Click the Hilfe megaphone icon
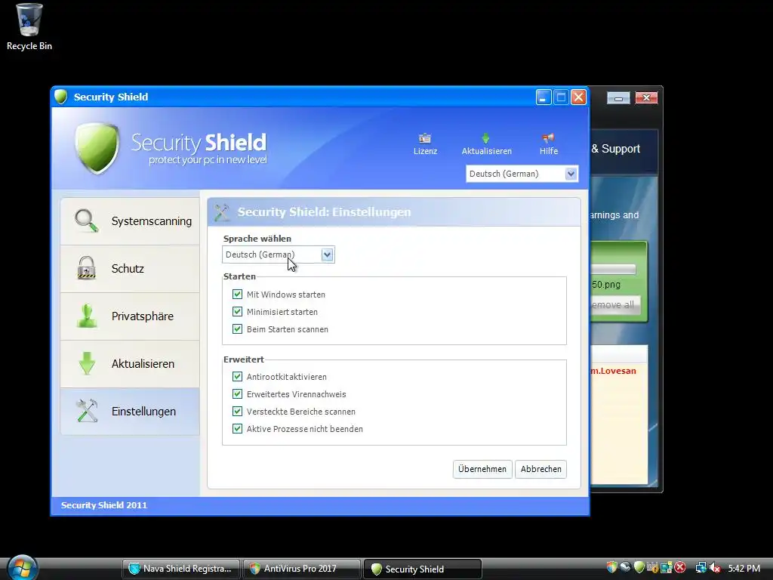Image resolution: width=773 pixels, height=580 pixels. coord(548,138)
